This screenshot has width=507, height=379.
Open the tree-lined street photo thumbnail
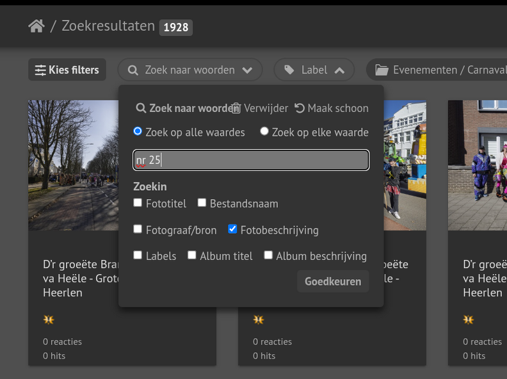pyautogui.click(x=74, y=165)
